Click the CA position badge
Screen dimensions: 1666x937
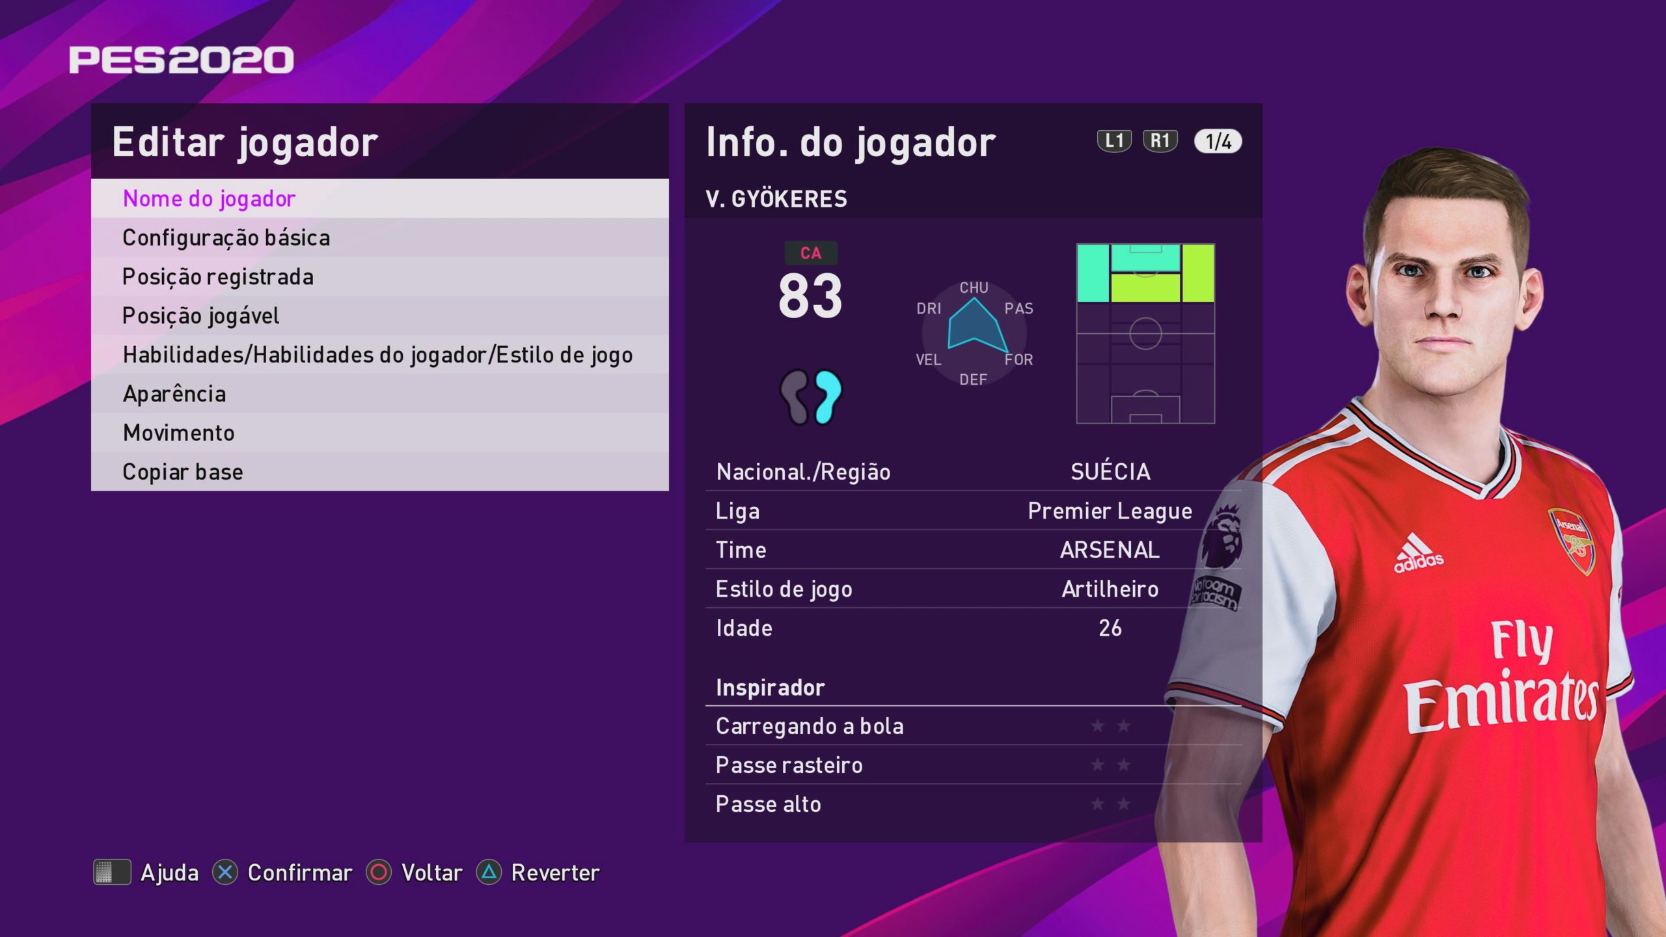pos(810,253)
